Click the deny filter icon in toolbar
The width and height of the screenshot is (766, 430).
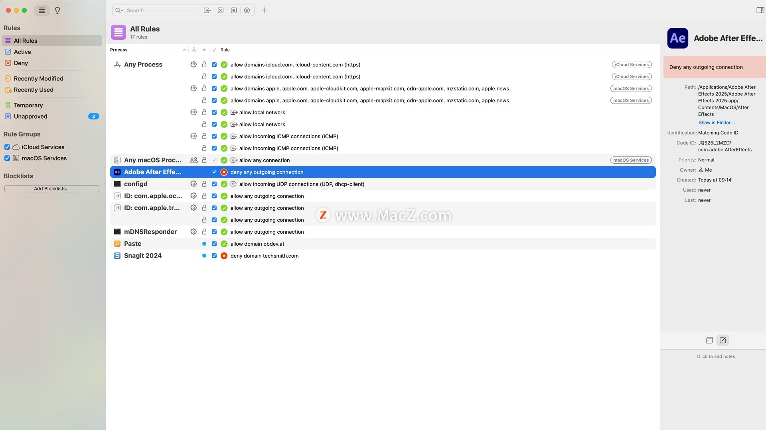pos(221,10)
